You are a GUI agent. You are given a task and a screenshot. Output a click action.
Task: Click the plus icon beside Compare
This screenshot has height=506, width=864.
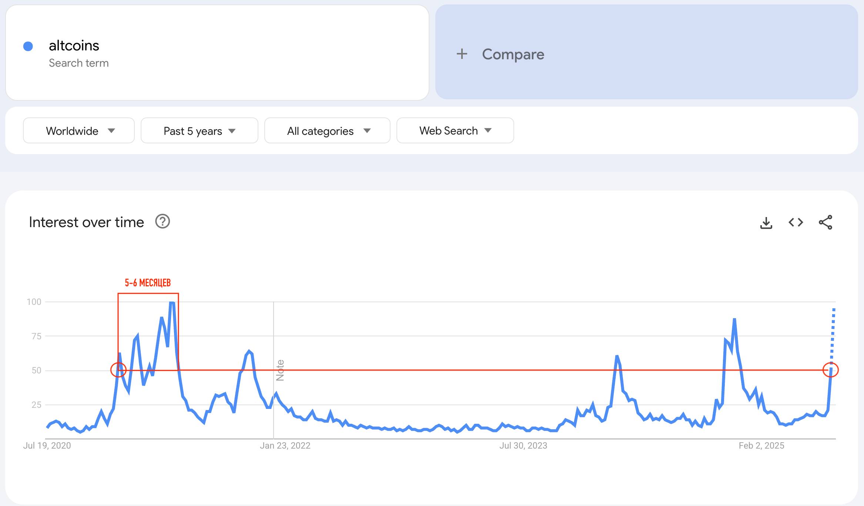pyautogui.click(x=462, y=54)
